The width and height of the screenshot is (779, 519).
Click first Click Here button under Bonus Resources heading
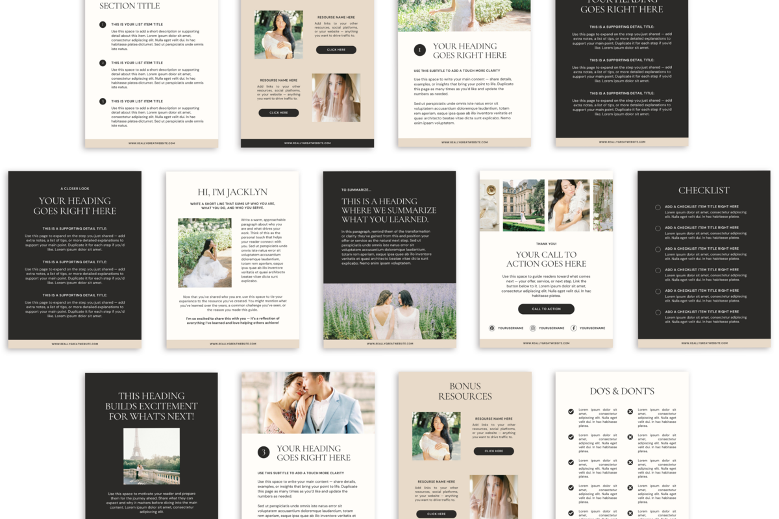(x=493, y=451)
